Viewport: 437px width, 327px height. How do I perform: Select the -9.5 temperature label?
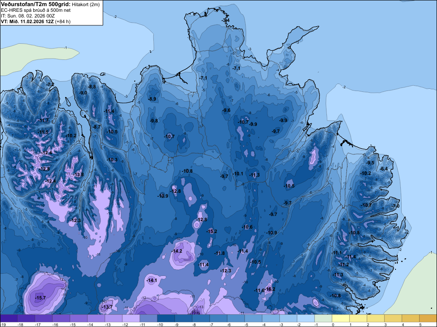(371, 163)
